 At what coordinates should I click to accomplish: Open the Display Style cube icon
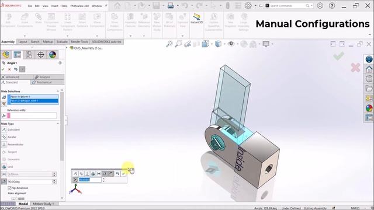218,44
